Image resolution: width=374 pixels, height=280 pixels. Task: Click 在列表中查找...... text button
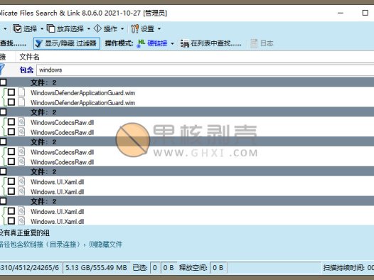(216, 43)
